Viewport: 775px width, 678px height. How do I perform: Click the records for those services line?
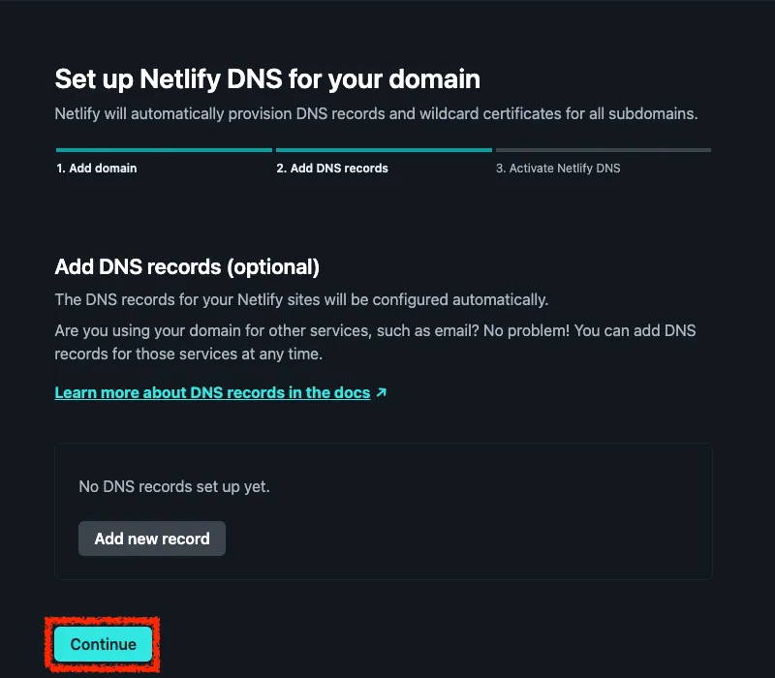click(188, 354)
